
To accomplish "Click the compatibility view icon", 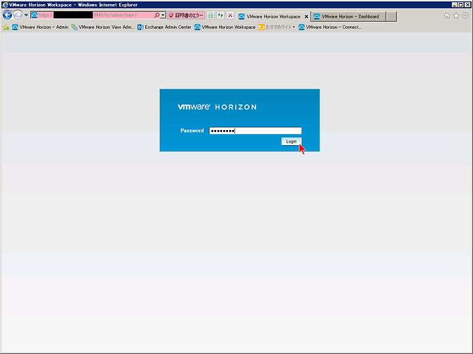I will coord(211,15).
